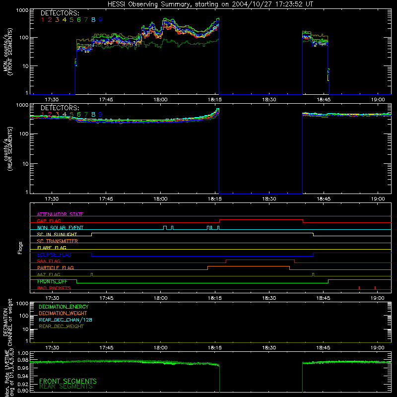This screenshot has width=397, height=397.
Task: Click the FRONTS_OFF flag label
Action: [52, 281]
